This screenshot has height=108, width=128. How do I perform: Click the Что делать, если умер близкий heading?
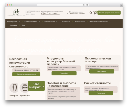tap(61, 61)
